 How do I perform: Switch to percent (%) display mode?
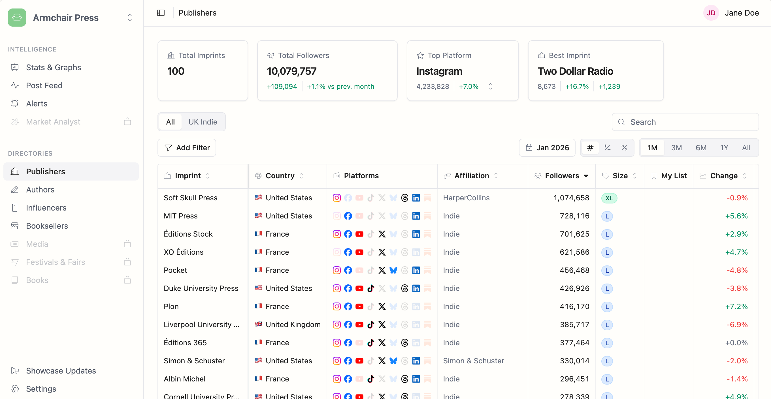(x=624, y=148)
